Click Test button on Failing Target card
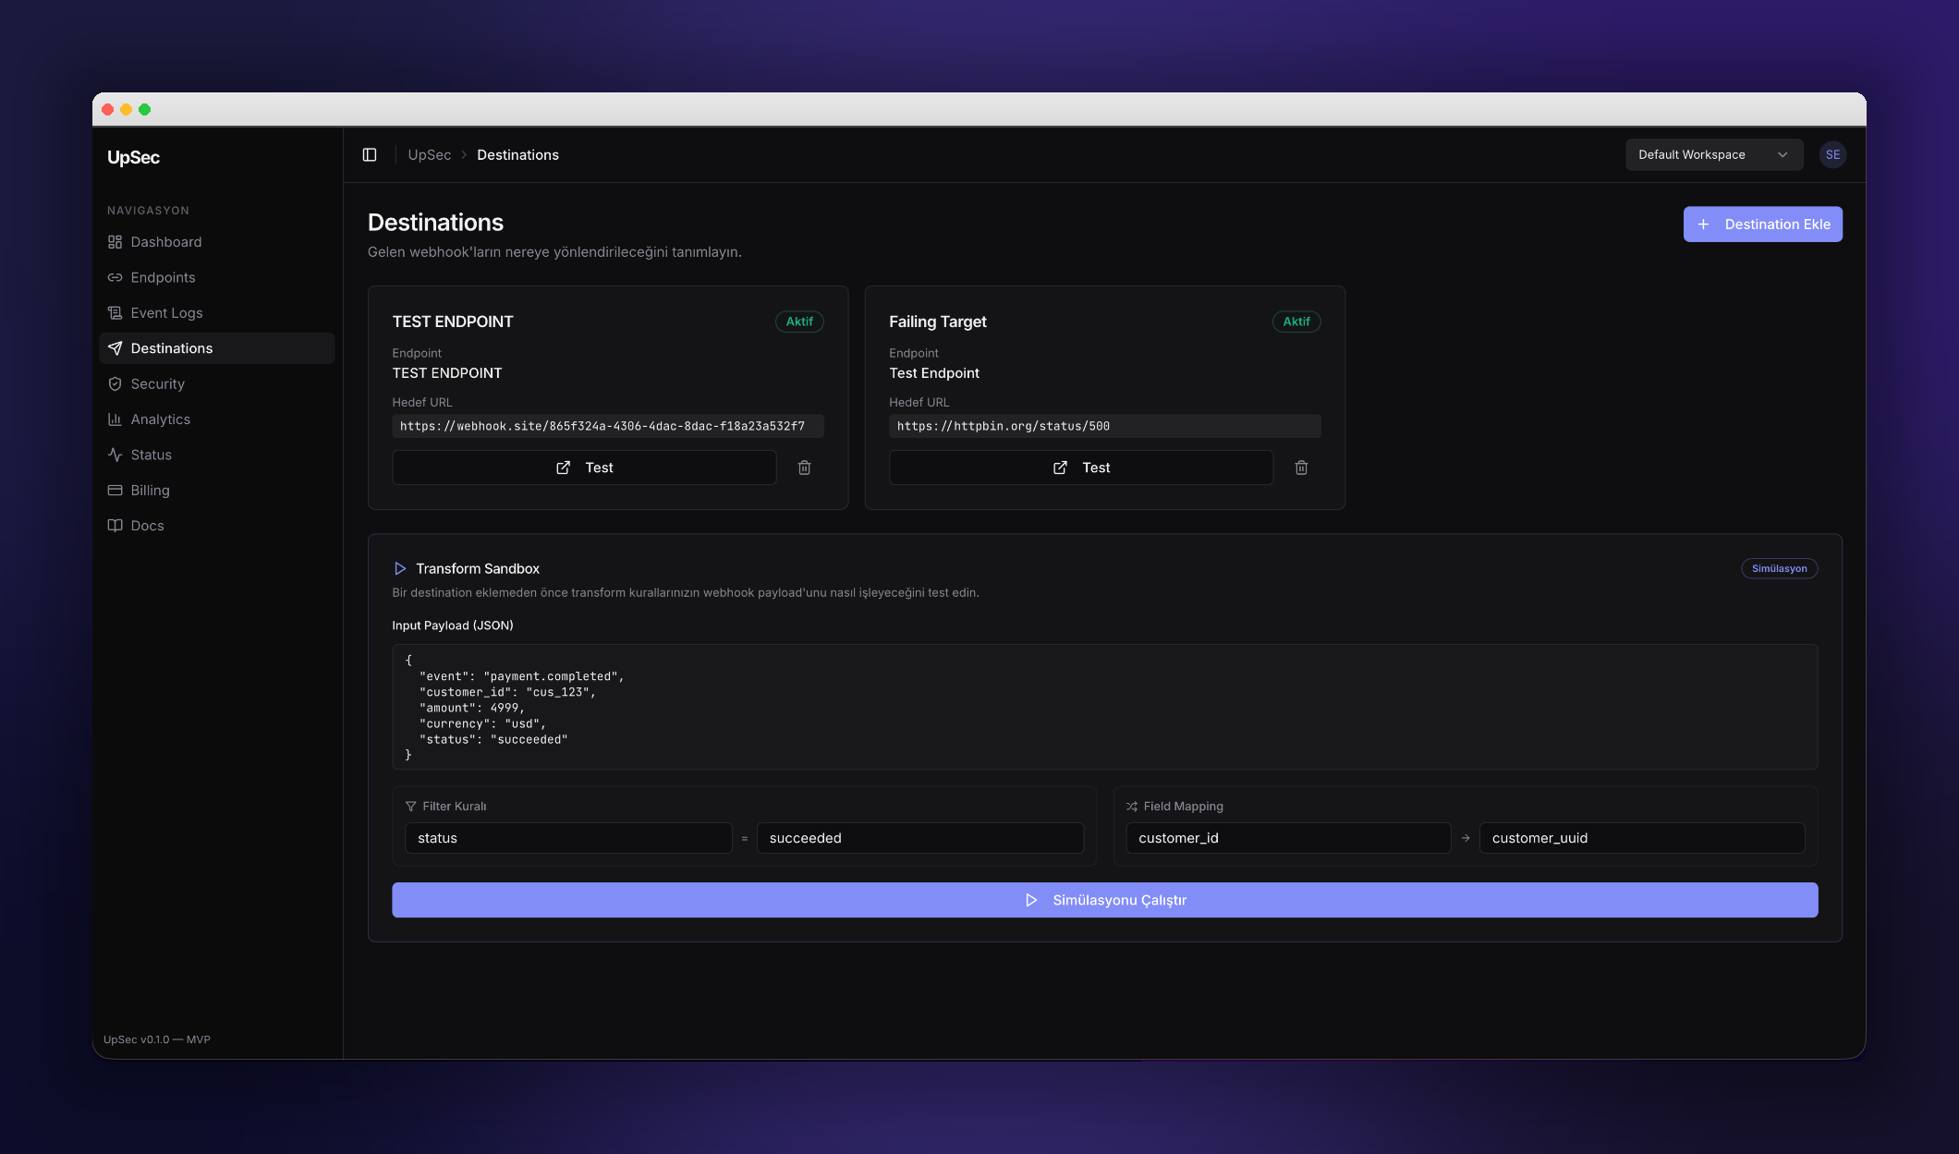 [x=1080, y=468]
